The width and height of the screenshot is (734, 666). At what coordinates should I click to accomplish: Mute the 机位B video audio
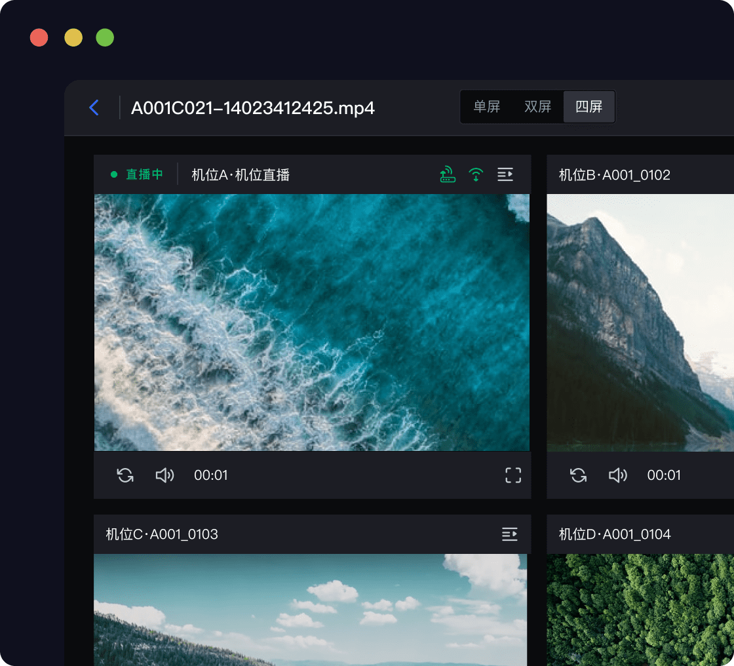point(618,475)
